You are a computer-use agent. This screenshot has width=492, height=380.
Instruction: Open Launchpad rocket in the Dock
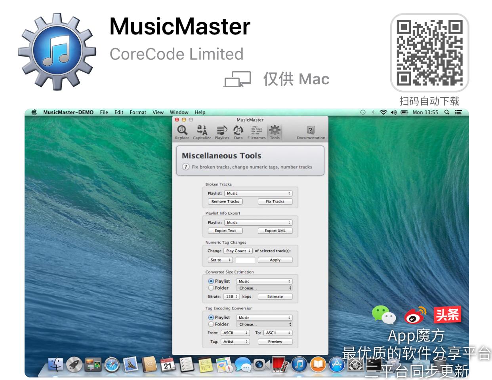(74, 364)
